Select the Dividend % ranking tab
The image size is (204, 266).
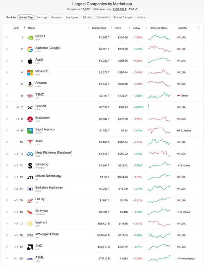point(103,17)
